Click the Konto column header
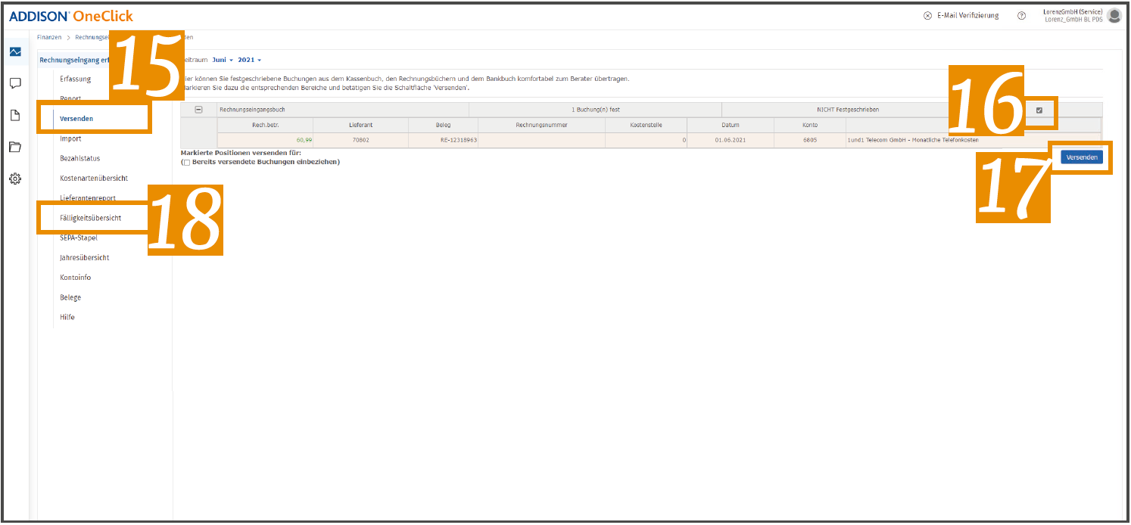The height and width of the screenshot is (525, 1131). [x=810, y=125]
